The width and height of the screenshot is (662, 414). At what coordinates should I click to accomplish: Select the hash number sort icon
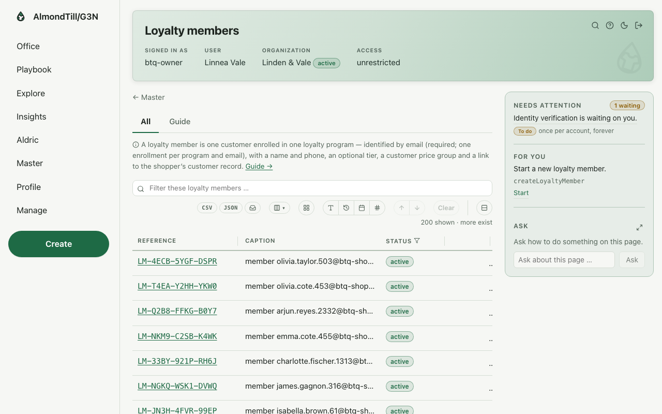378,208
